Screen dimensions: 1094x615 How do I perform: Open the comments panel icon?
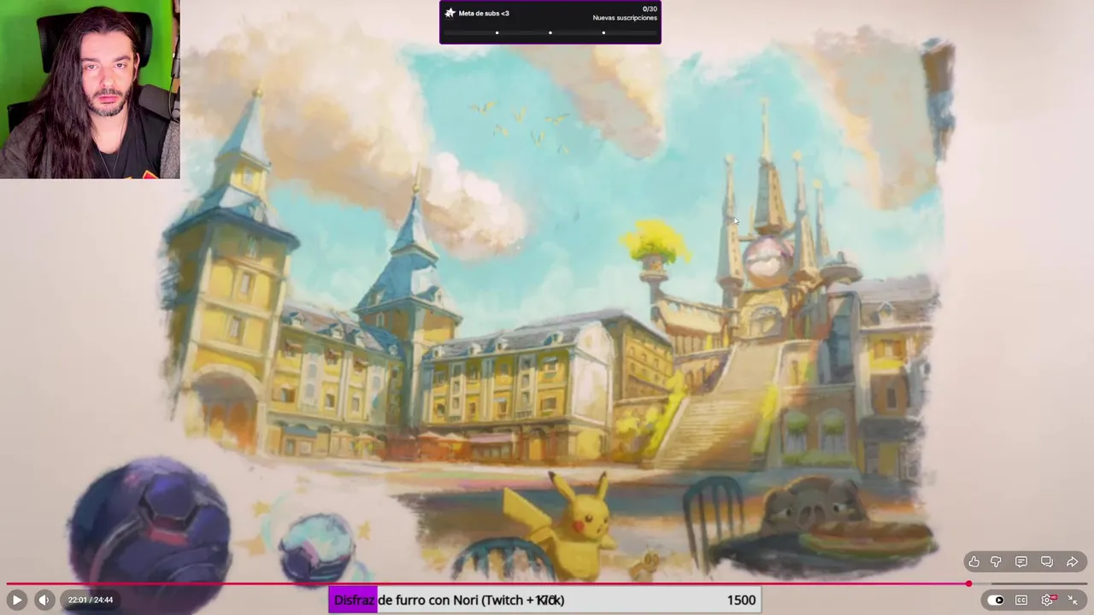(x=1021, y=561)
